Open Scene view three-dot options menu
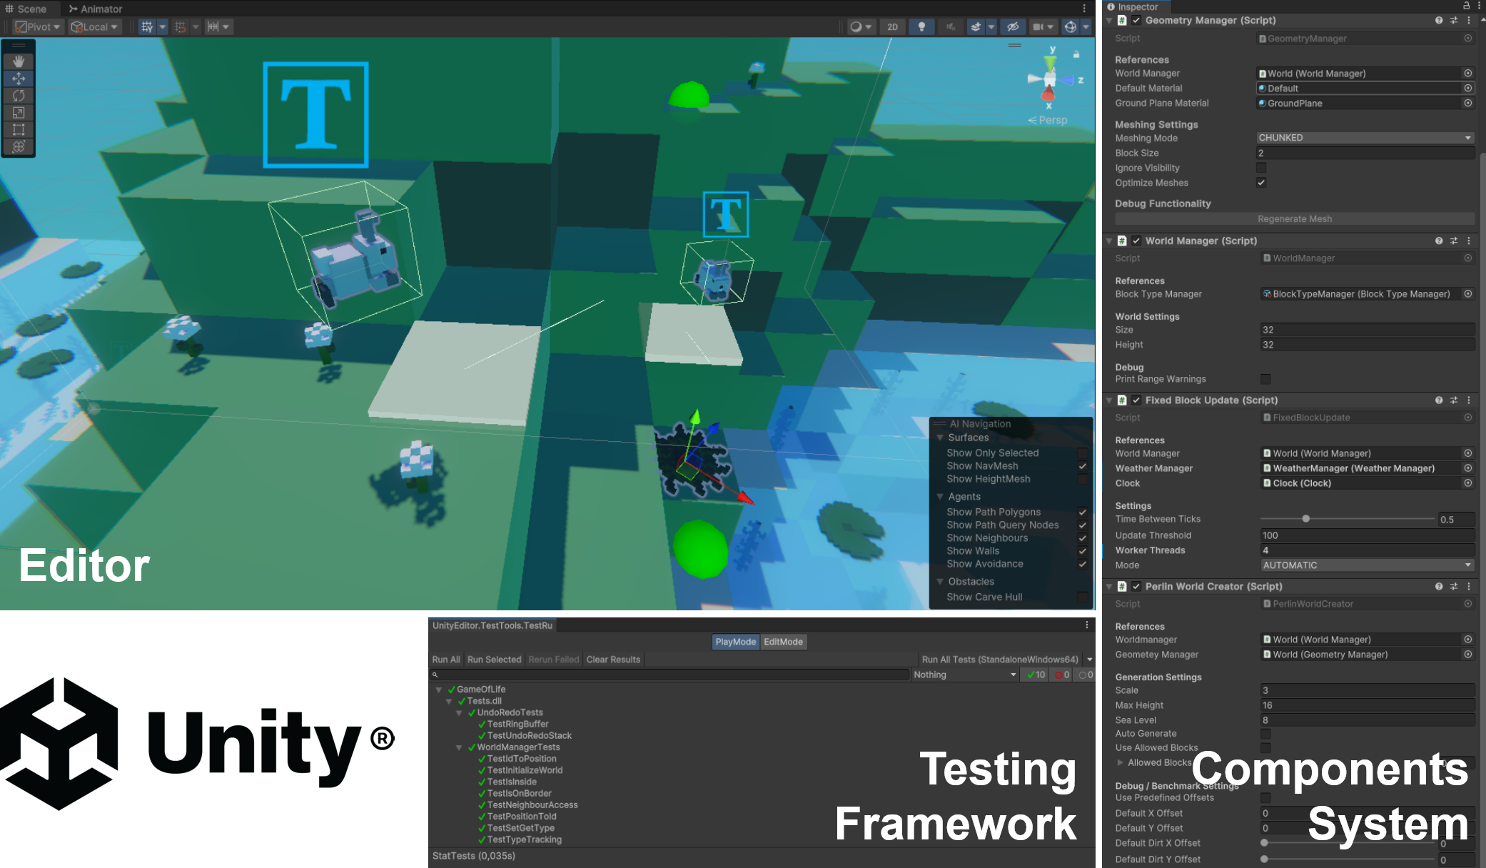The width and height of the screenshot is (1486, 868). 1084,9
